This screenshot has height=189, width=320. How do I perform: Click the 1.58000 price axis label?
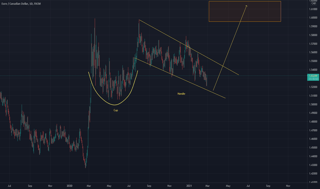point(313,35)
